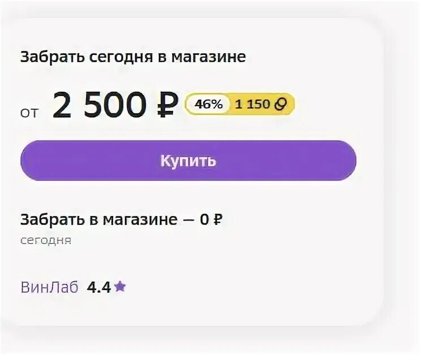Click the word 'сегодня' in top heading
This screenshot has width=421, height=355.
(x=116, y=58)
